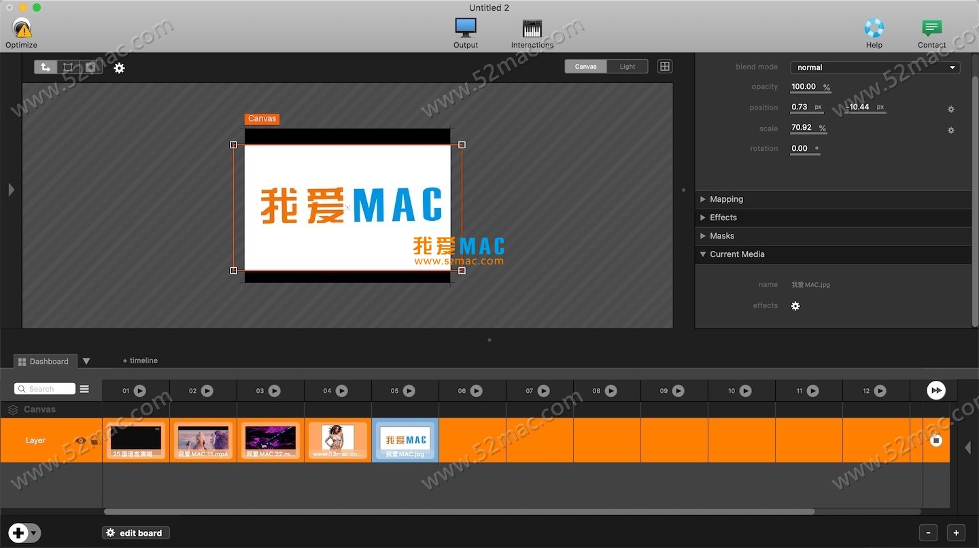Click the dashboard Search field
This screenshot has height=548, width=979.
(45, 389)
